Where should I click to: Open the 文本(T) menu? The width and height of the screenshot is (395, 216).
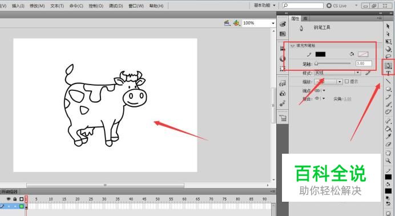57,6
